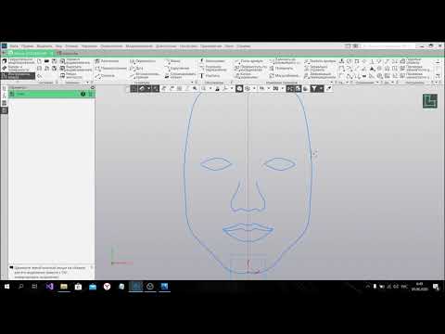Select the Зеркально отразить tool
445x334 pixels.
[316, 69]
